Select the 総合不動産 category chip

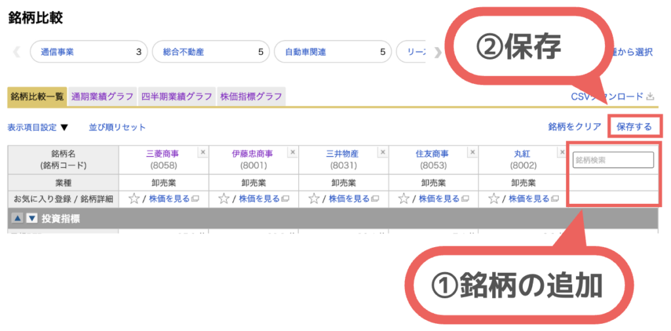click(210, 52)
